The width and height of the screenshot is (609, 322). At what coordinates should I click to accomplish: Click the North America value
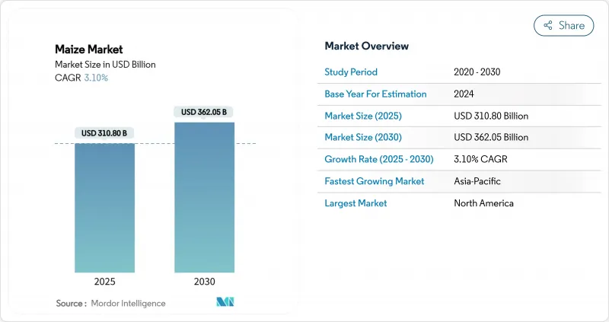coord(483,203)
